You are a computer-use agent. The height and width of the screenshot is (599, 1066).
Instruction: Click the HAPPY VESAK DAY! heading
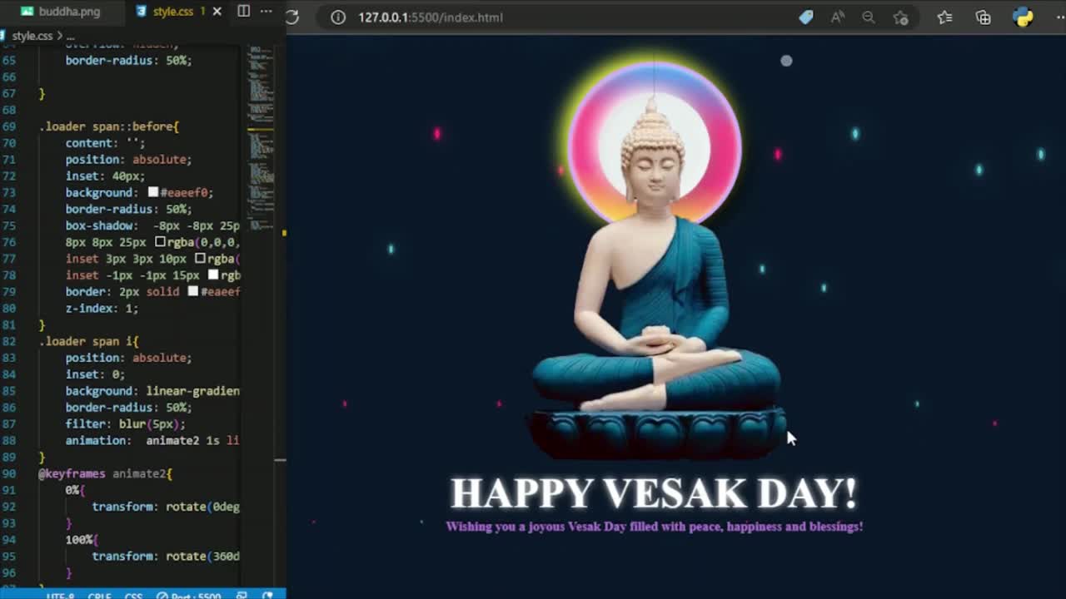[654, 493]
